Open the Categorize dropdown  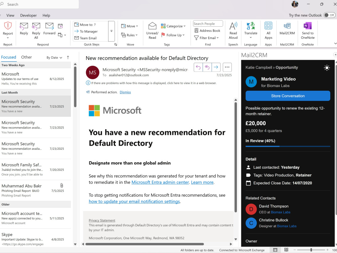click(173, 26)
